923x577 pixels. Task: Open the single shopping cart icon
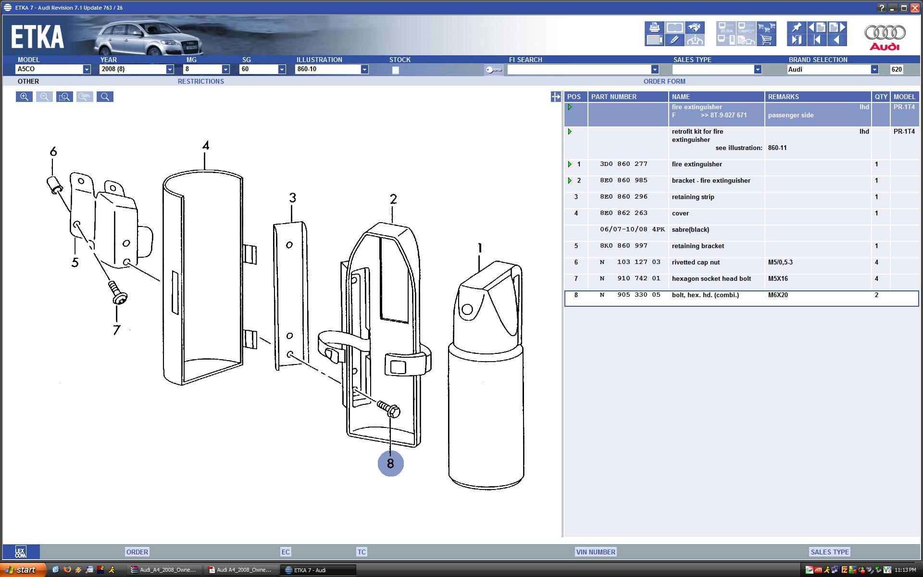[766, 40]
